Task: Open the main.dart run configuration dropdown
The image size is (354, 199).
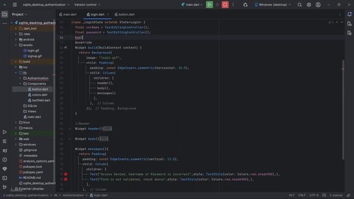Action: [192, 4]
